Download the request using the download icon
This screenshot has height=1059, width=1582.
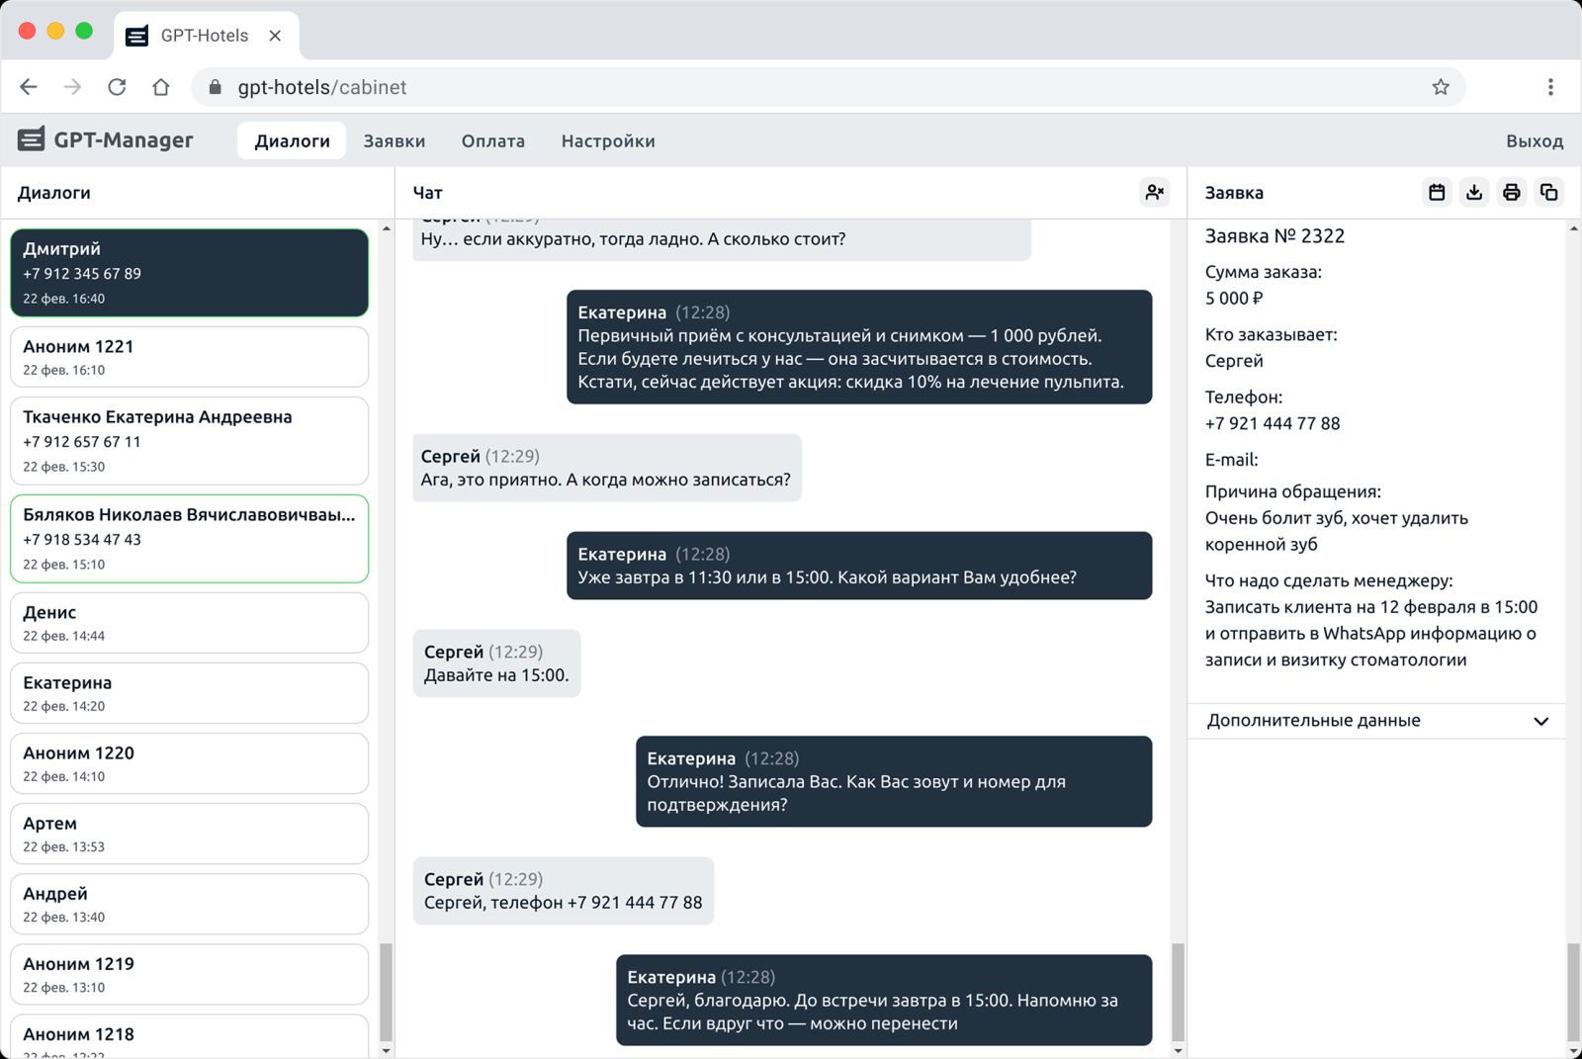tap(1474, 193)
